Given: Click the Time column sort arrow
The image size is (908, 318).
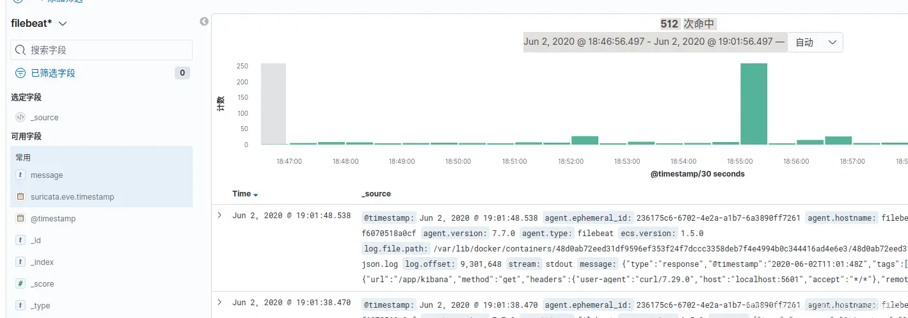Looking at the screenshot, I should click(256, 195).
